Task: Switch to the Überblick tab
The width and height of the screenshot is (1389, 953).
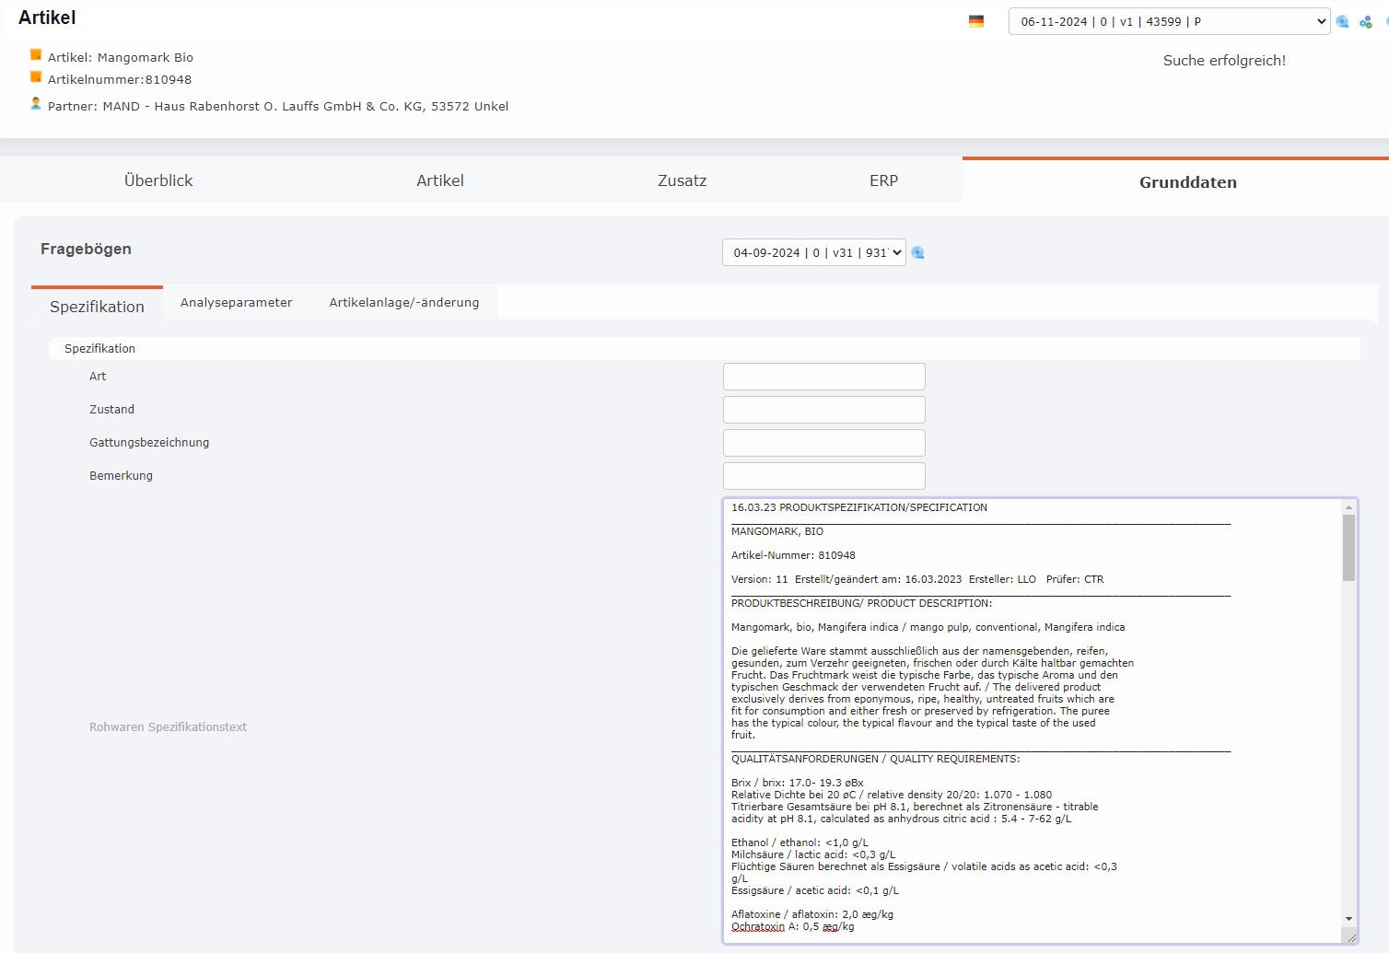Action: click(x=158, y=180)
